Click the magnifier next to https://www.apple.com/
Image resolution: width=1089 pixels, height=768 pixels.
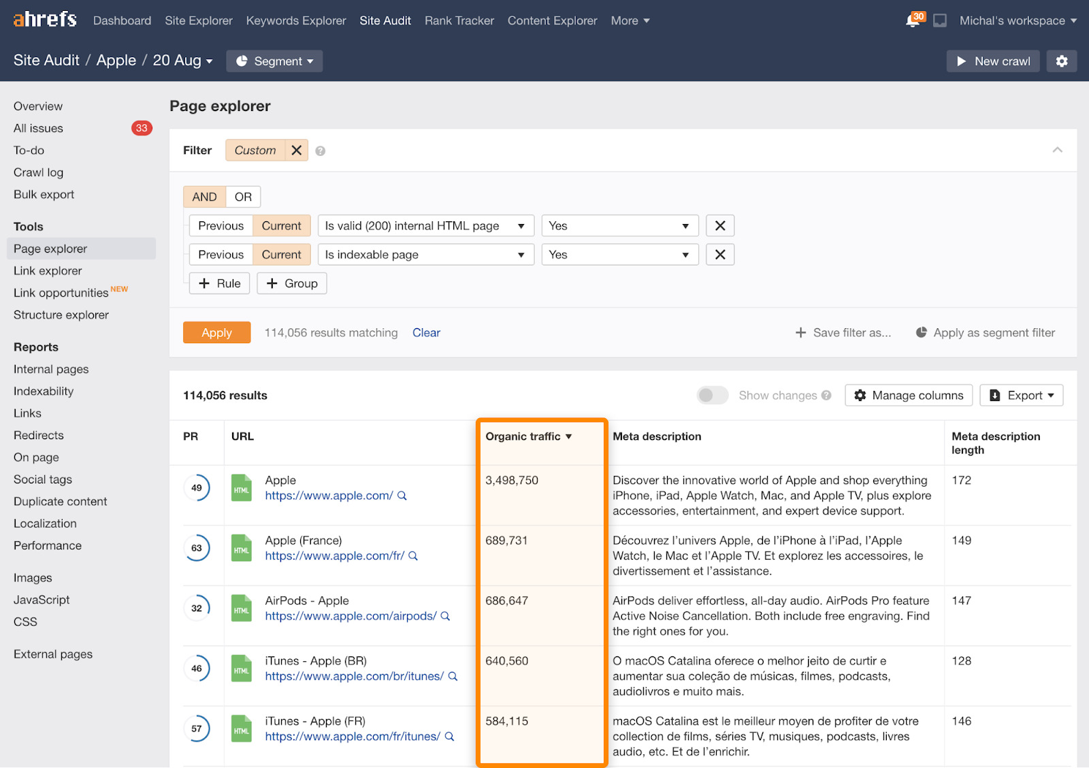click(402, 496)
